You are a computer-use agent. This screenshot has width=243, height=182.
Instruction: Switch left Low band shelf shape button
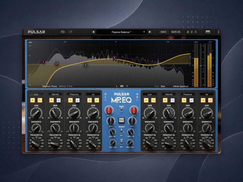click(x=40, y=100)
